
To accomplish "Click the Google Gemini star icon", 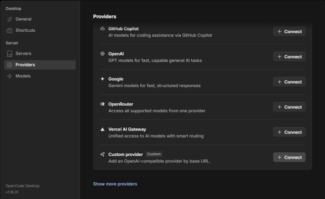I will click(103, 79).
